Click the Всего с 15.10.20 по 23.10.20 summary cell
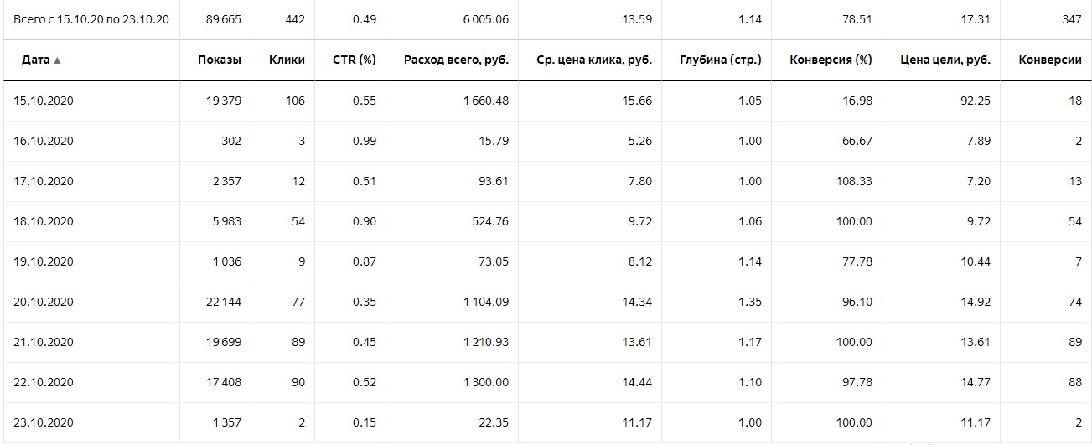1092x445 pixels. [x=91, y=19]
